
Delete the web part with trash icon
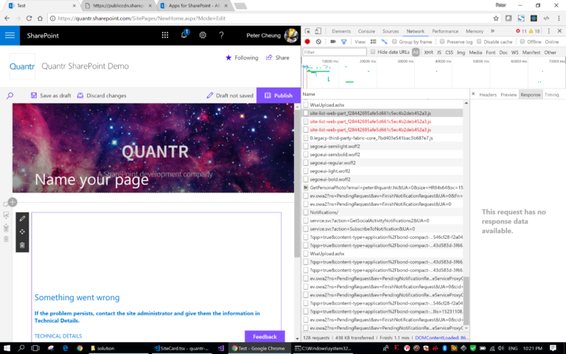[22, 246]
